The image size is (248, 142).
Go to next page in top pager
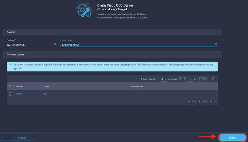[x=201, y=79]
